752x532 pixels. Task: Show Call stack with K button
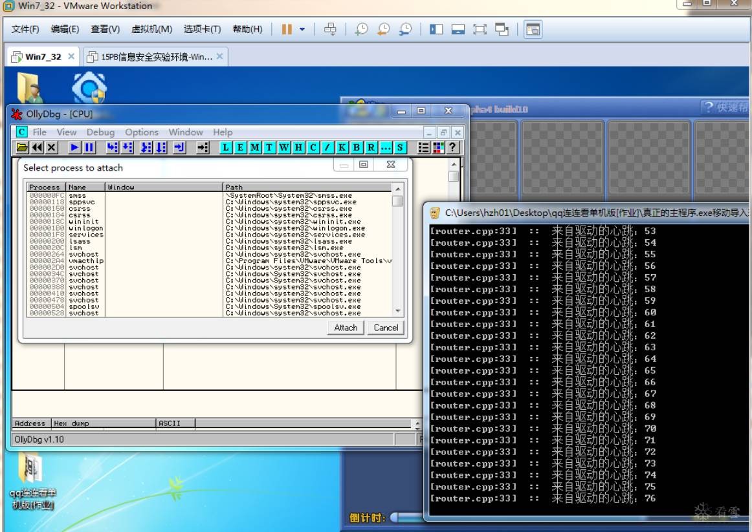(342, 147)
